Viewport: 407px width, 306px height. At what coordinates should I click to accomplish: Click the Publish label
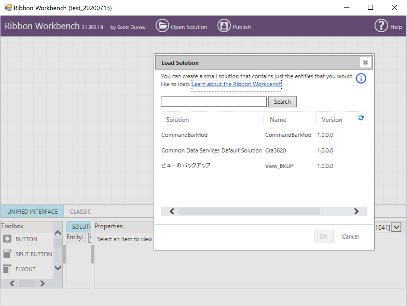click(242, 27)
